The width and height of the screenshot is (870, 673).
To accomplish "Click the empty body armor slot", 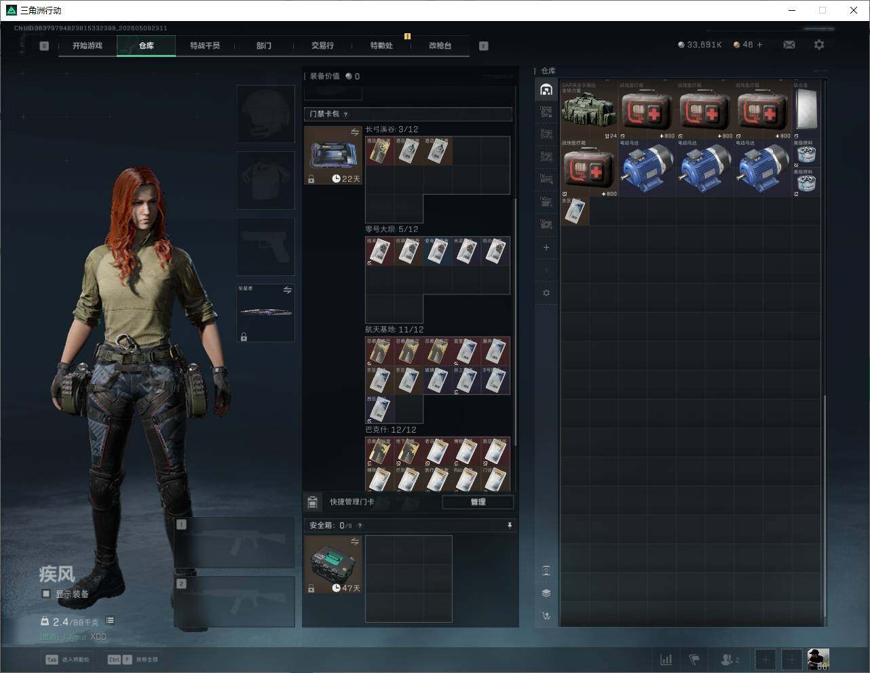I will point(265,180).
